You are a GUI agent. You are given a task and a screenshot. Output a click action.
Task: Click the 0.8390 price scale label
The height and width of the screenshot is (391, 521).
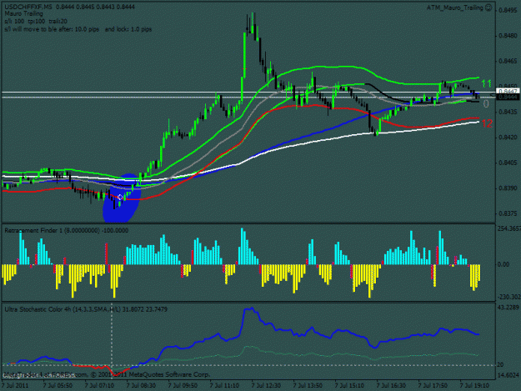508,188
